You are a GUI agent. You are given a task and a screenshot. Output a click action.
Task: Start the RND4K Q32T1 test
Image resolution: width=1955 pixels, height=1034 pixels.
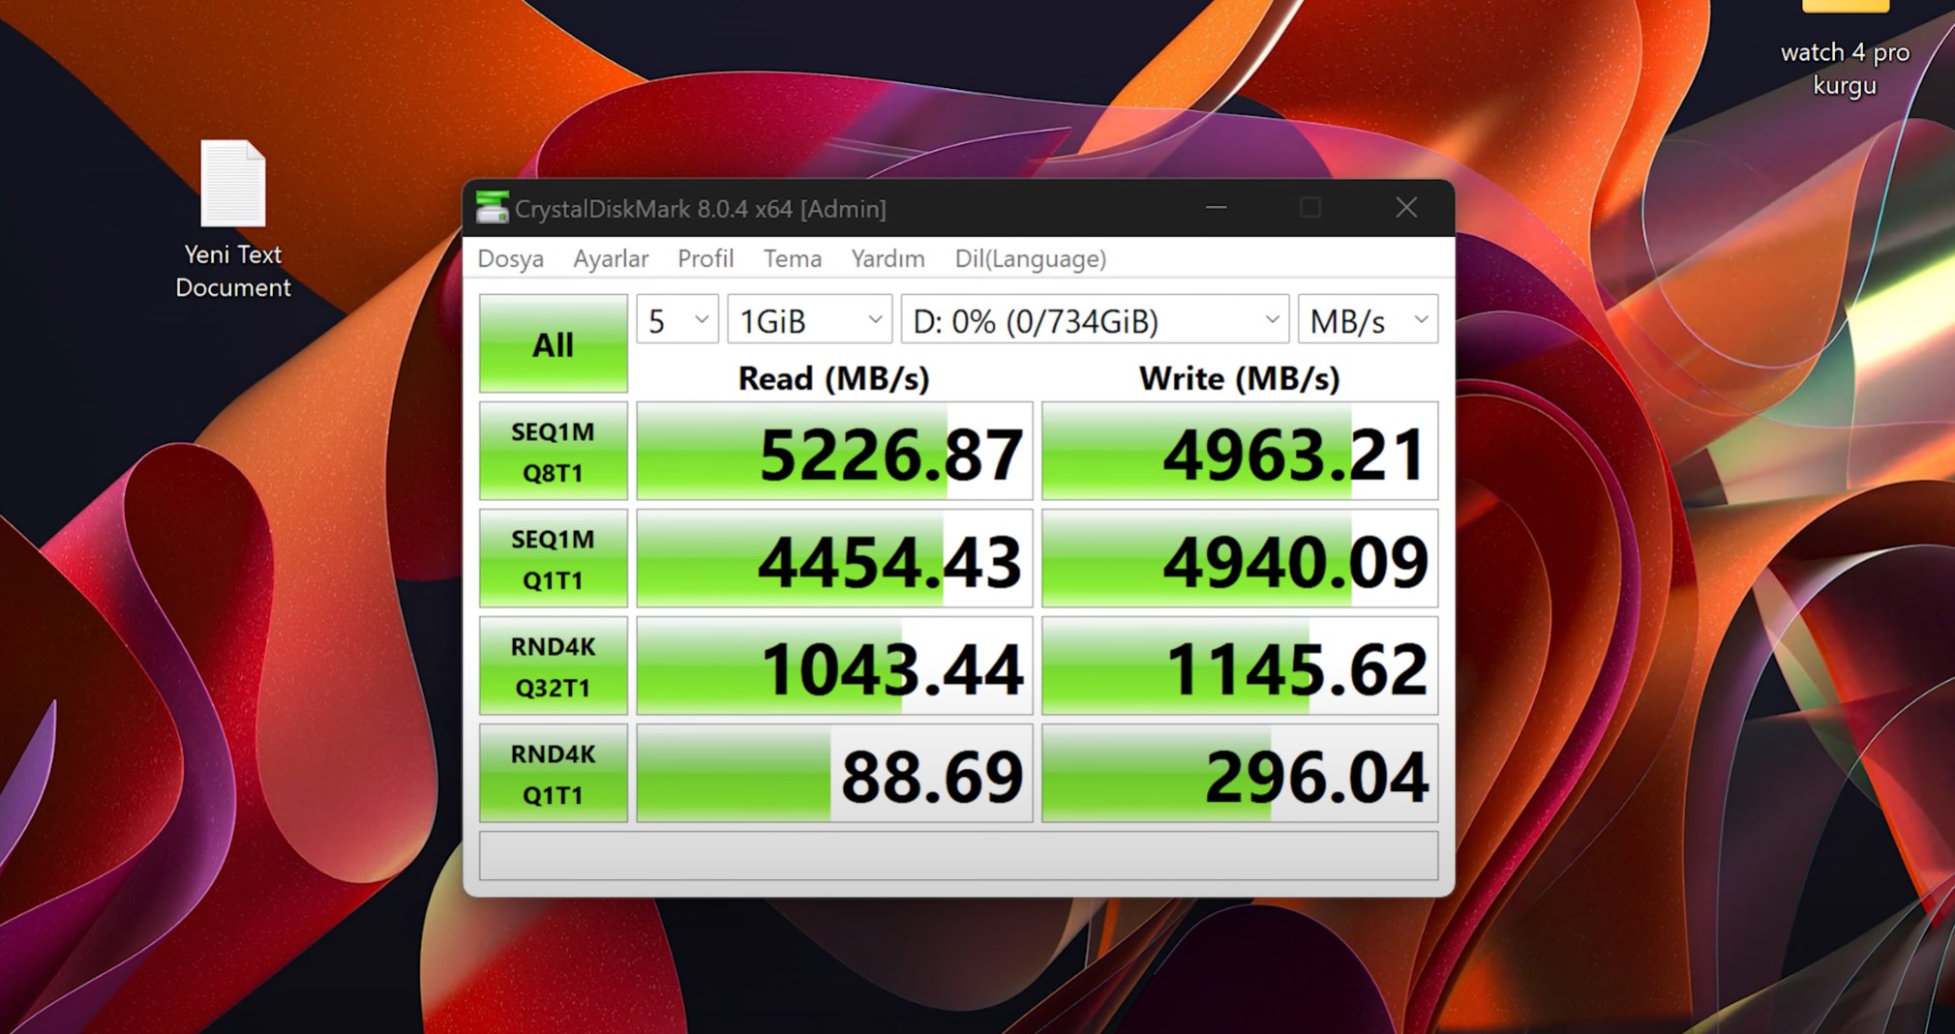click(554, 665)
